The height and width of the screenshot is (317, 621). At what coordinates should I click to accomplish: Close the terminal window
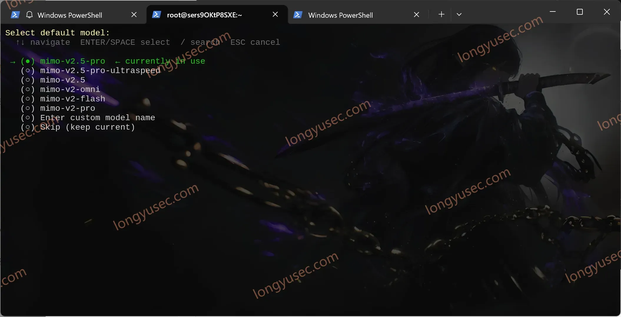pos(607,12)
